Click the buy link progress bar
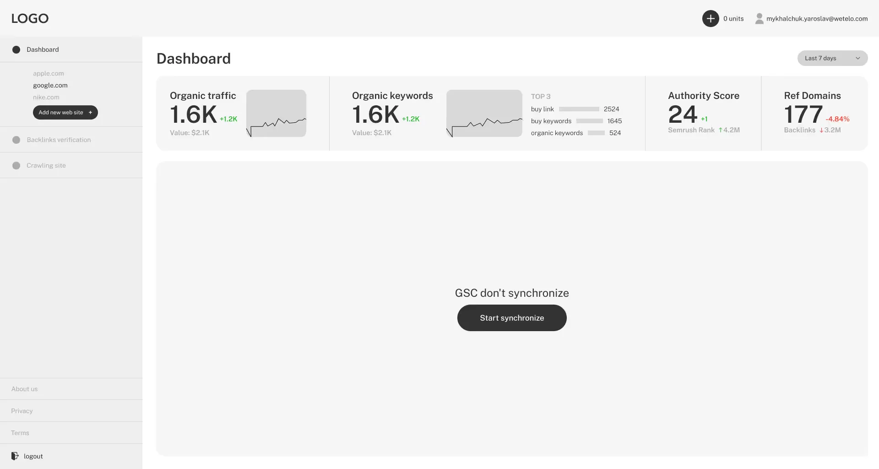The width and height of the screenshot is (879, 469). [578, 109]
